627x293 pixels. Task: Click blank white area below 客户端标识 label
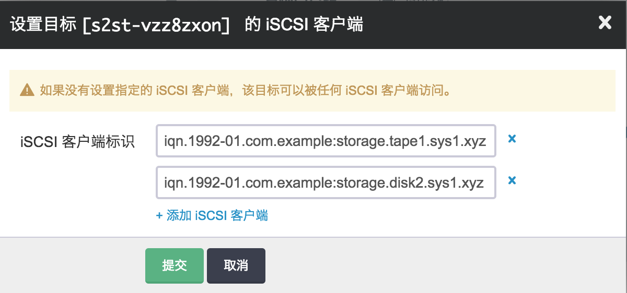click(77, 193)
